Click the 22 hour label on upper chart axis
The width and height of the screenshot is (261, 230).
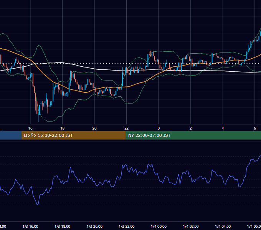127,128
